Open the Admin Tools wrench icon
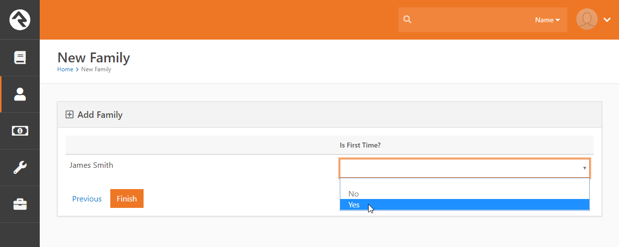 (x=20, y=167)
